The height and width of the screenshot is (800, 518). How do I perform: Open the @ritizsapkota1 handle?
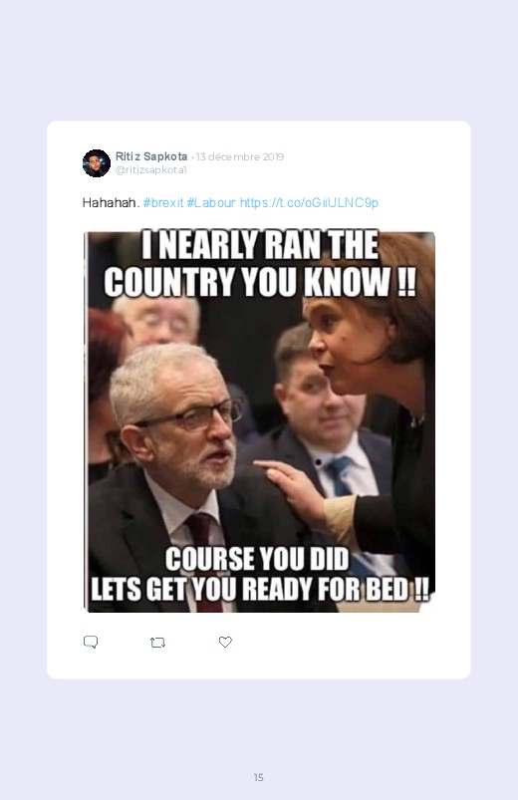(151, 170)
